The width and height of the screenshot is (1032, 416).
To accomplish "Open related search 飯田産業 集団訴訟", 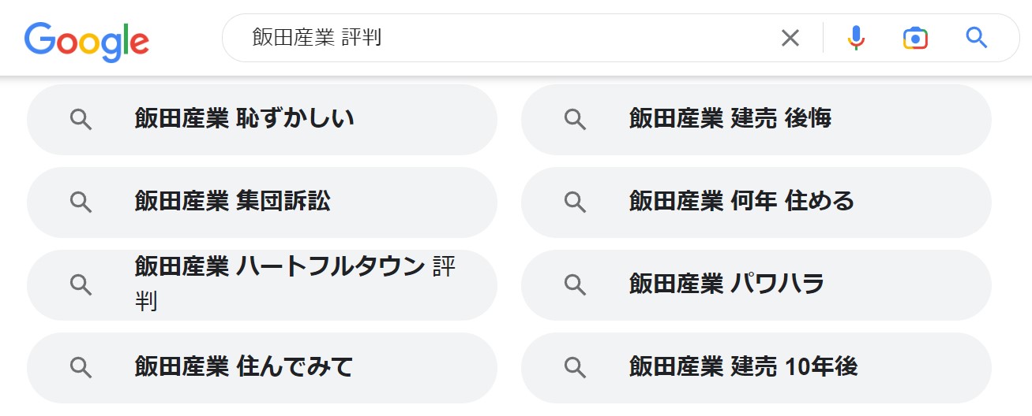I will pos(262,202).
